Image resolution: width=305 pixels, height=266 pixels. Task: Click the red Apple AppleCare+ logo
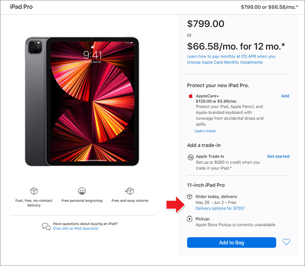190,96
